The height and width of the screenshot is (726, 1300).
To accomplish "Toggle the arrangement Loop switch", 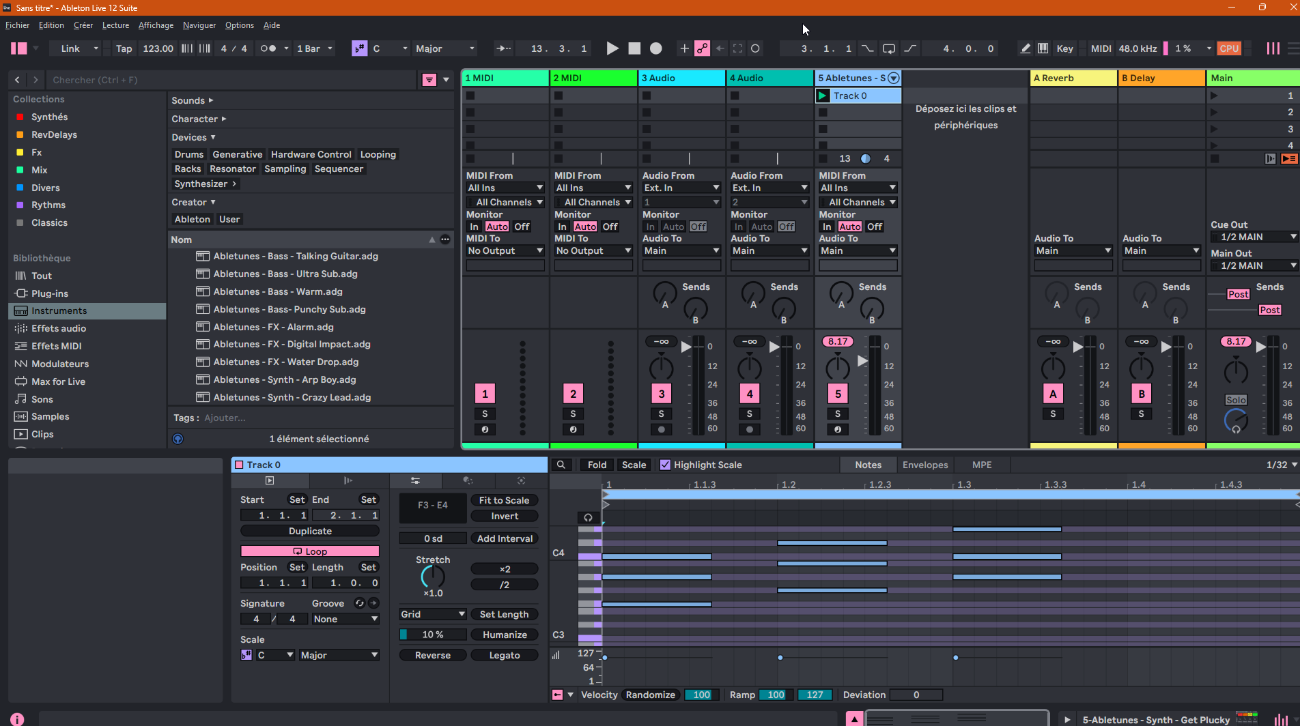I will 888,48.
